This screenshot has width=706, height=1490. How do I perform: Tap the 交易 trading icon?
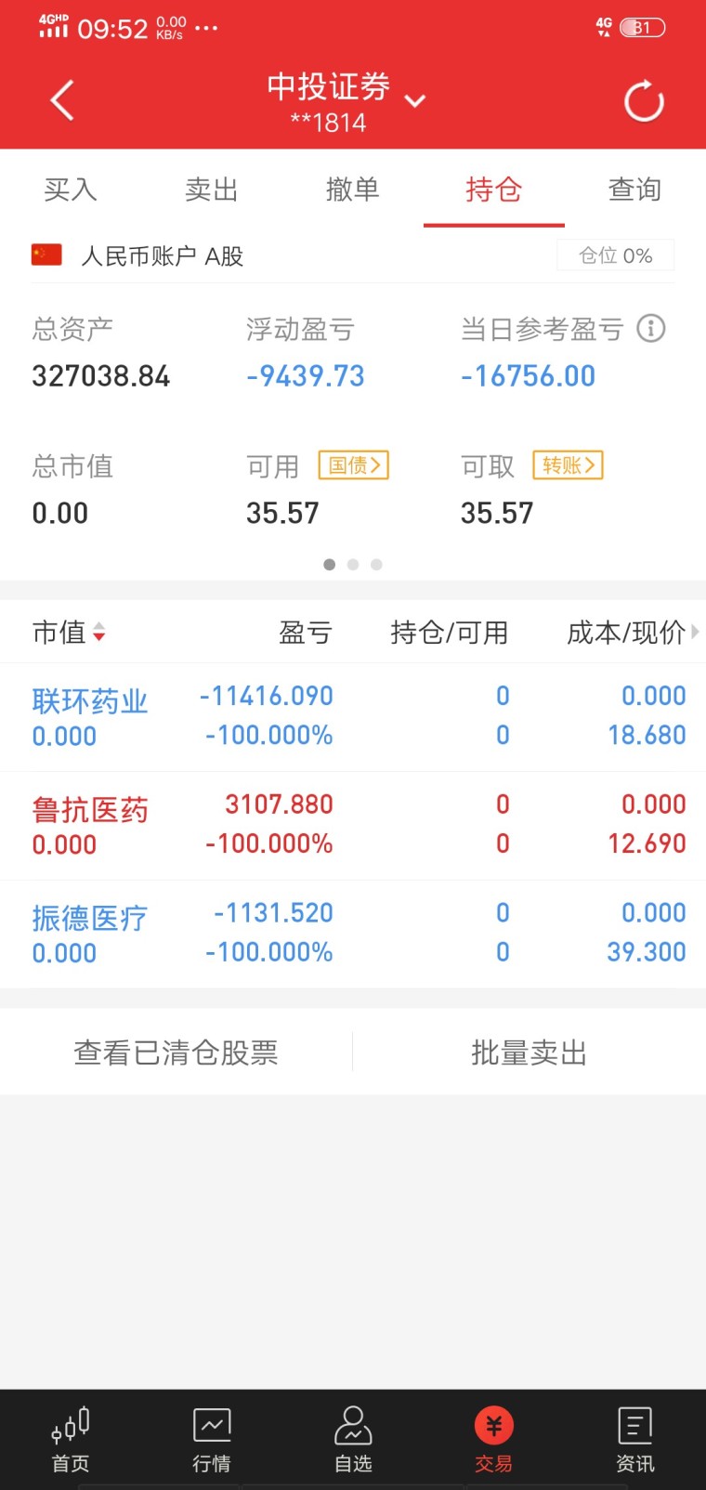click(493, 1435)
